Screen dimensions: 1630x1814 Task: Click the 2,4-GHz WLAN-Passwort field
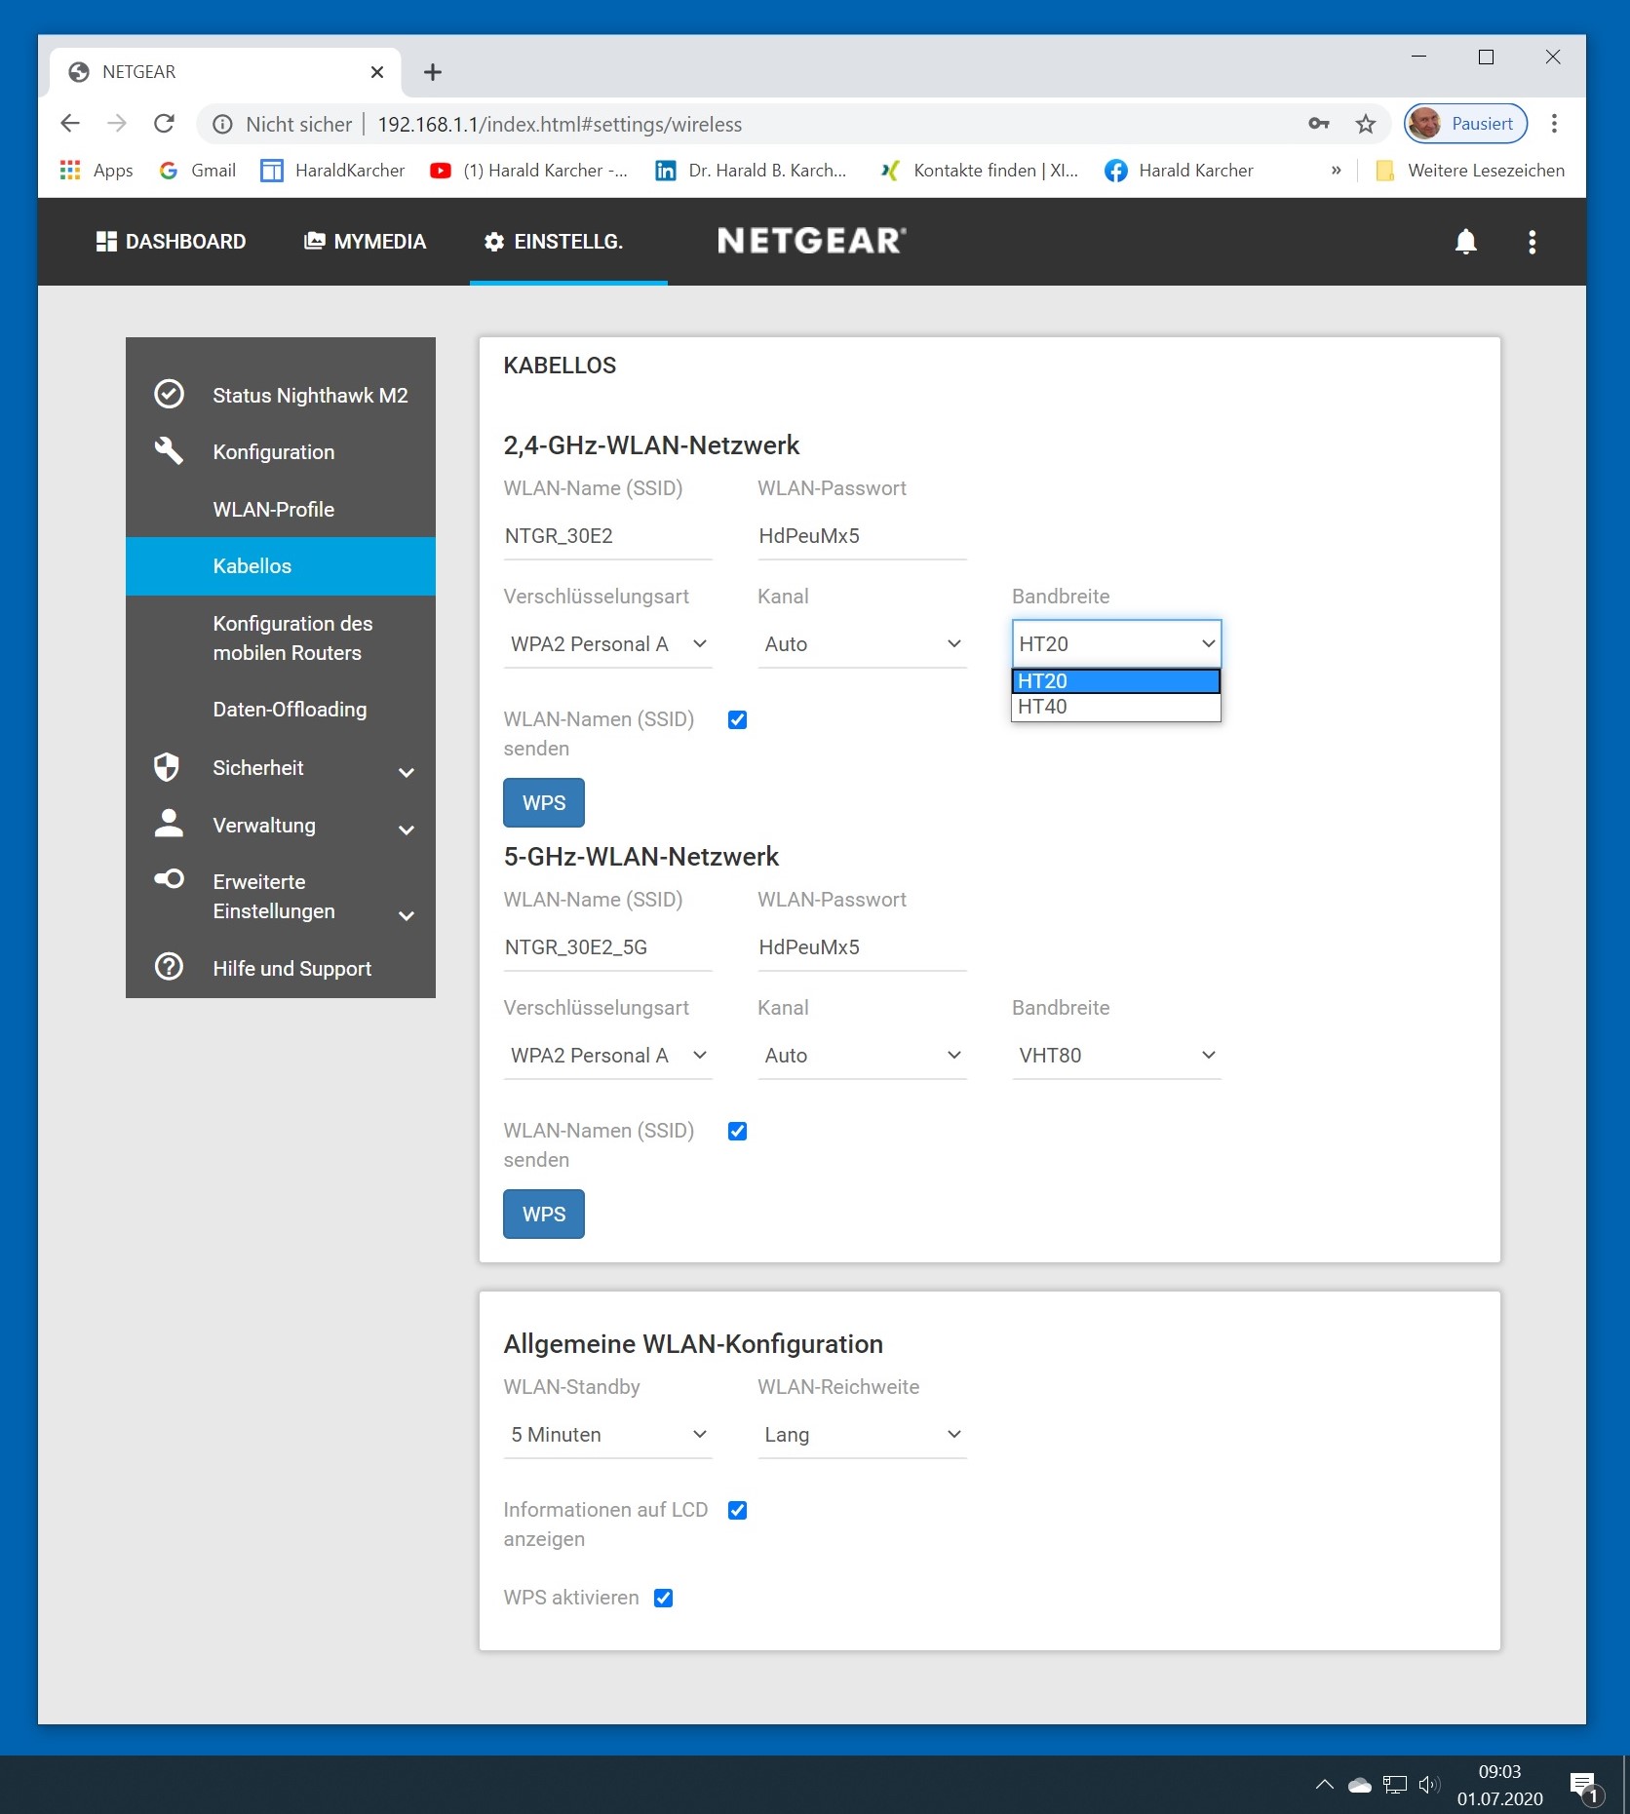coord(861,536)
